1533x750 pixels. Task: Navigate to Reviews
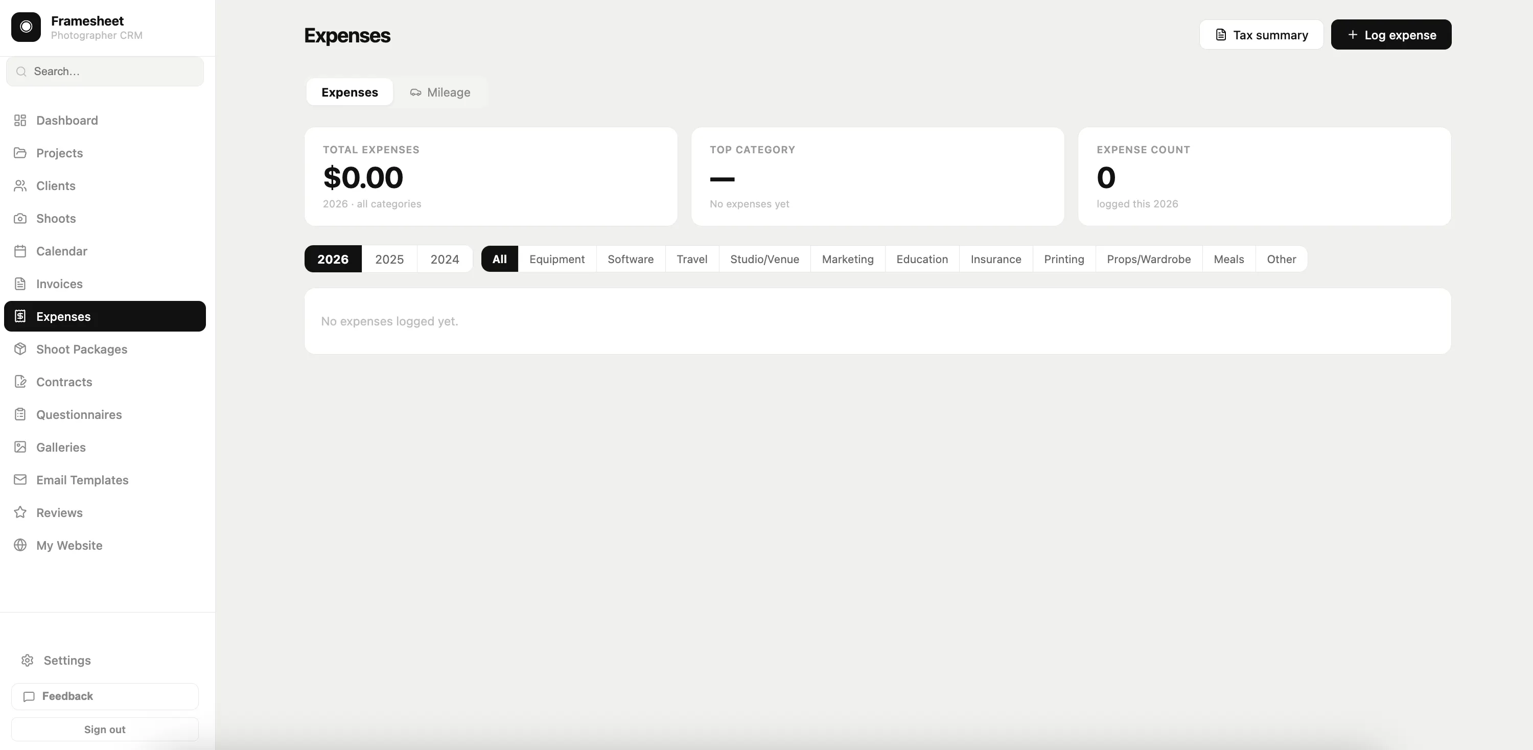[x=105, y=512]
